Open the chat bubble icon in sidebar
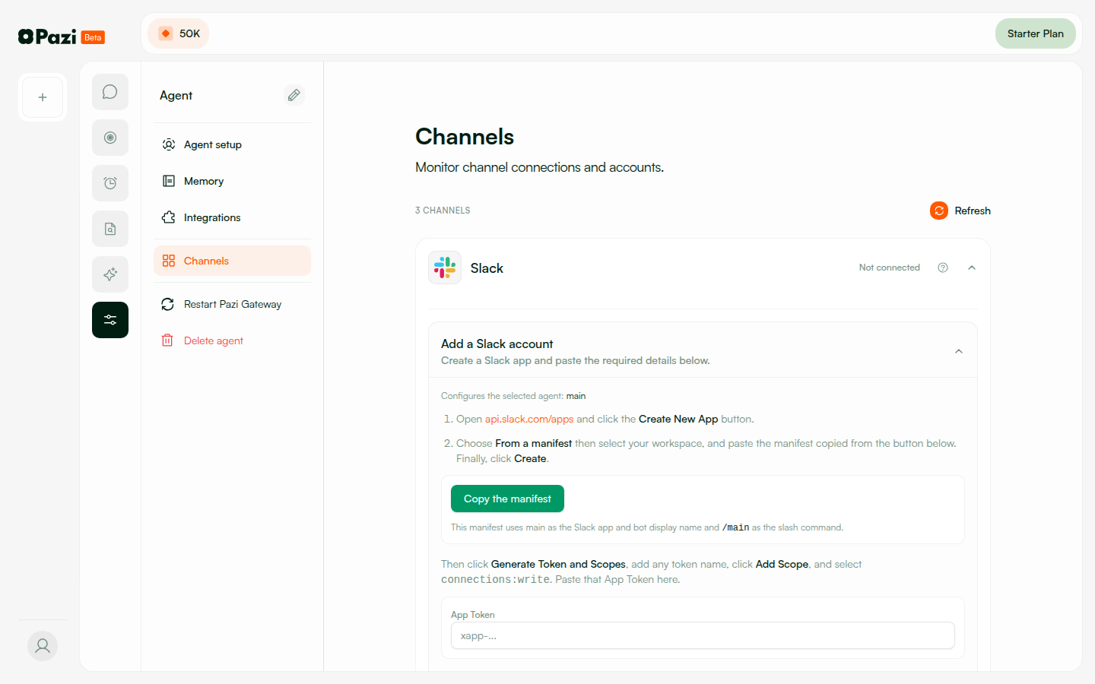 click(x=110, y=92)
